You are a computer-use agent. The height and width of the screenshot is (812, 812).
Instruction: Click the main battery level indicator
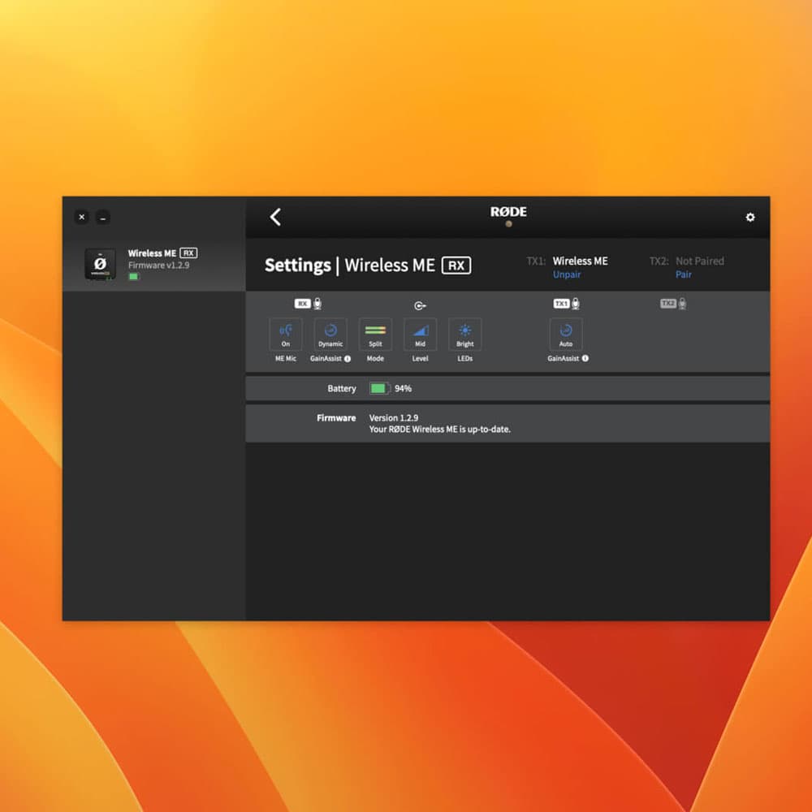(x=379, y=388)
